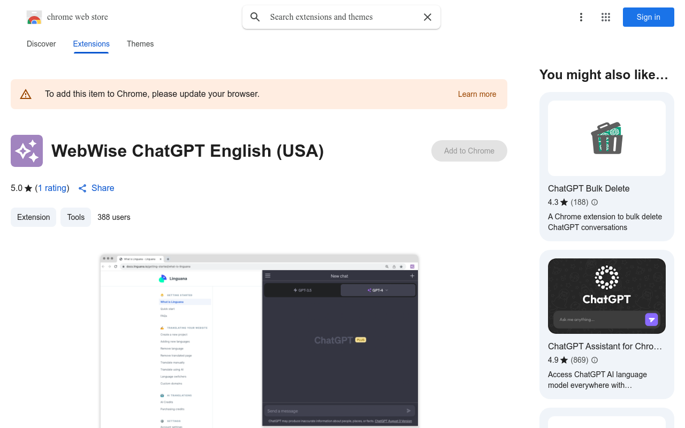Click the Chrome Web Store logo
Viewport: 685px width, 428px height.
34,17
